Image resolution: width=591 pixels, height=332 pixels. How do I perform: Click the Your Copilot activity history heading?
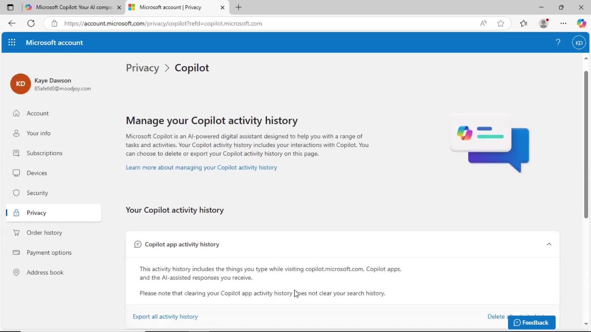pos(175,210)
